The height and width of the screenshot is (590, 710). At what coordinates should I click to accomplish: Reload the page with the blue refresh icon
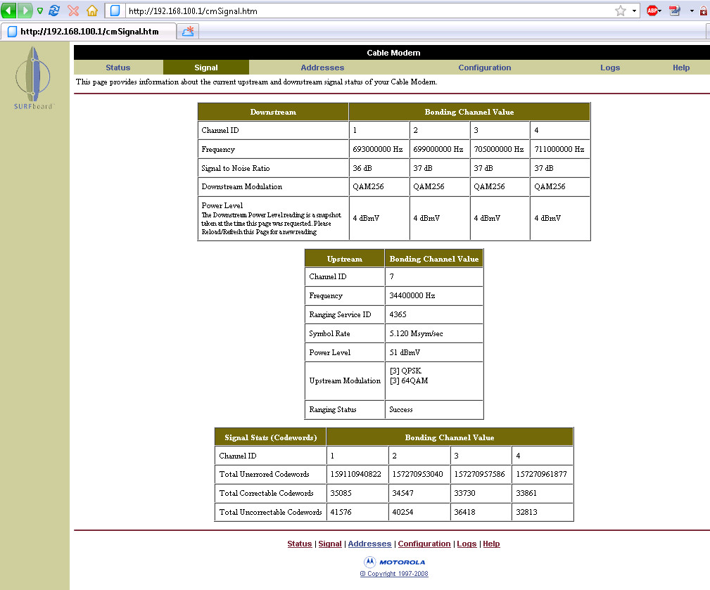click(54, 11)
